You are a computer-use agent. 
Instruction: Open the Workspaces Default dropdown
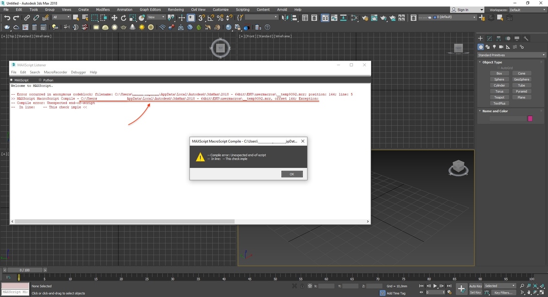(526, 10)
